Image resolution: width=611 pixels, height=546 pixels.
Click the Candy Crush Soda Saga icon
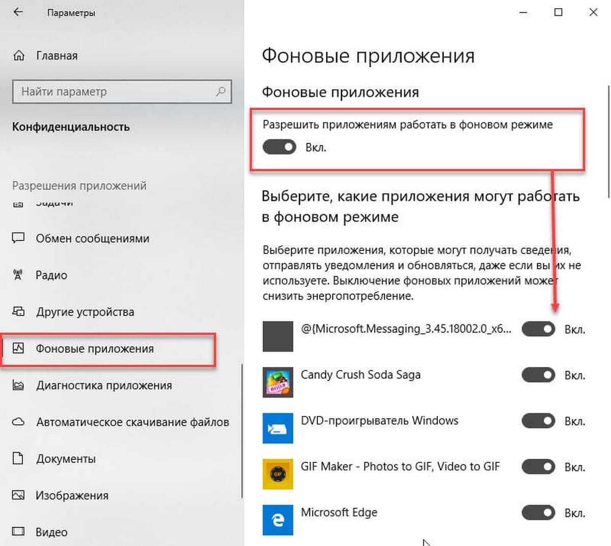tap(278, 382)
